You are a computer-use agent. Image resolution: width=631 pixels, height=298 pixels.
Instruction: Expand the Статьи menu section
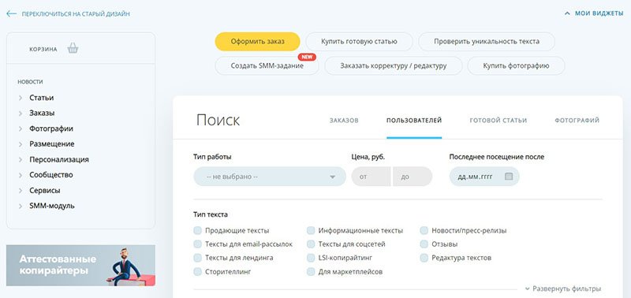(x=42, y=98)
